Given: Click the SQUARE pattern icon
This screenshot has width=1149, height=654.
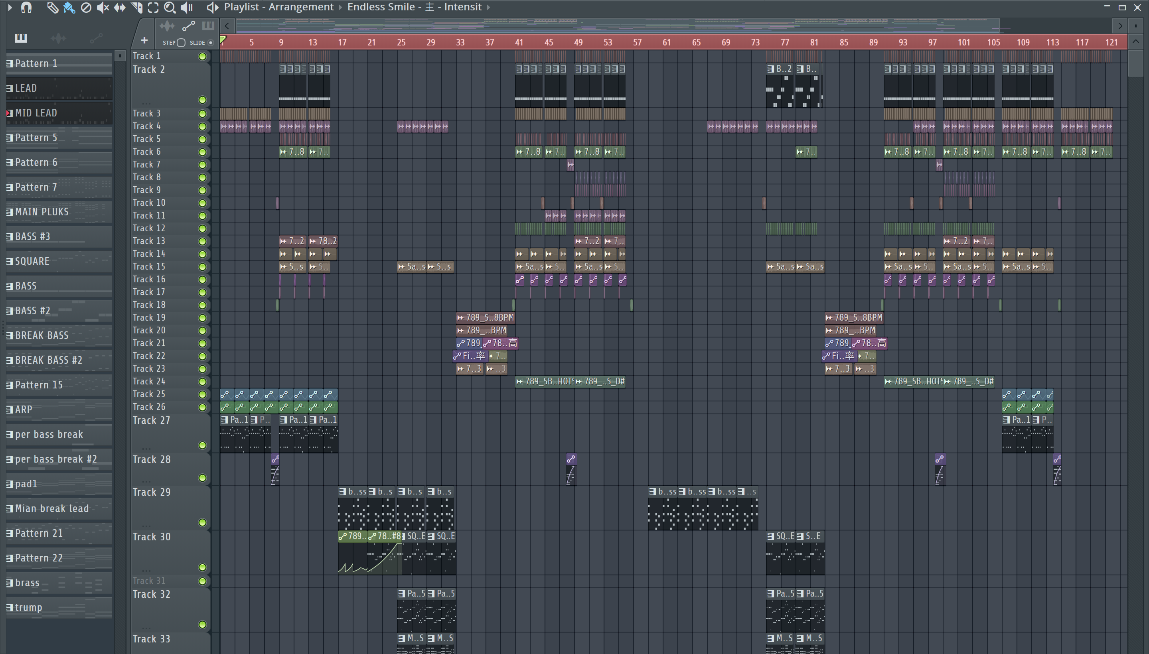Looking at the screenshot, I should [x=10, y=261].
